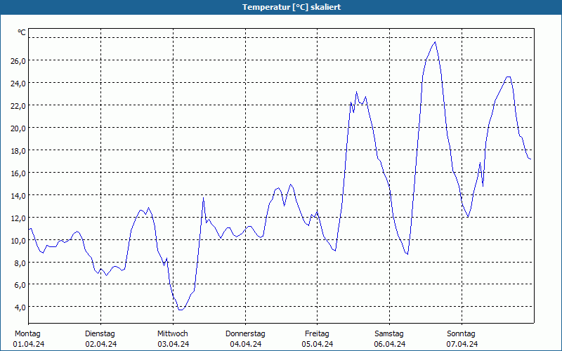The image size is (562, 351).
Task: Click the 12,0 axis value
Action: click(x=18, y=218)
